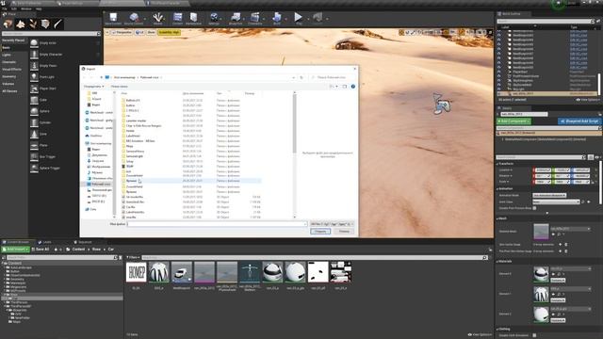
Task: Click the Sphere placement icon
Action: (x=34, y=111)
